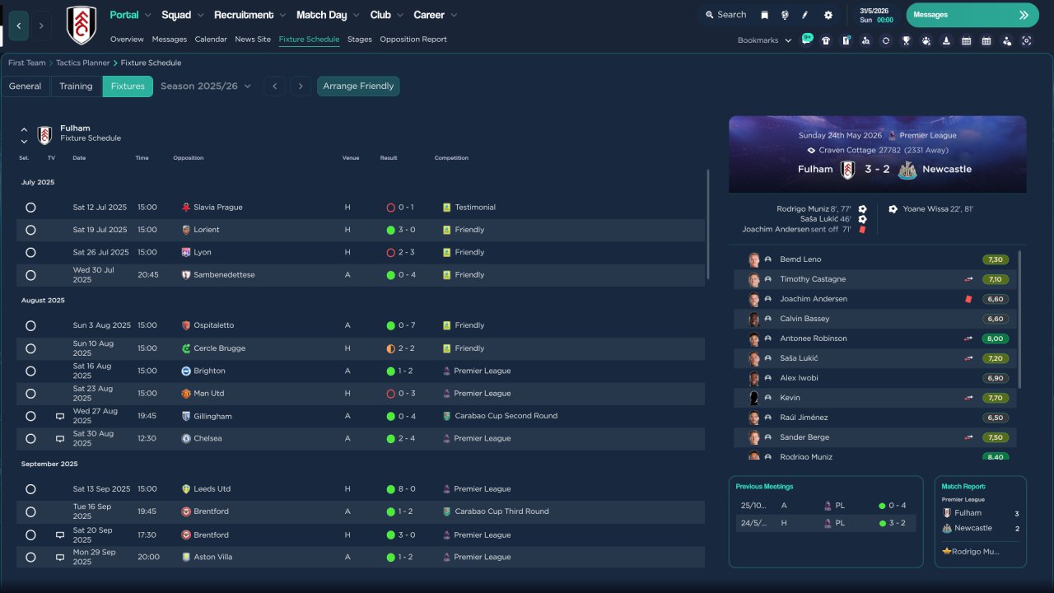Expand the Season 2025/26 dropdown

point(206,86)
